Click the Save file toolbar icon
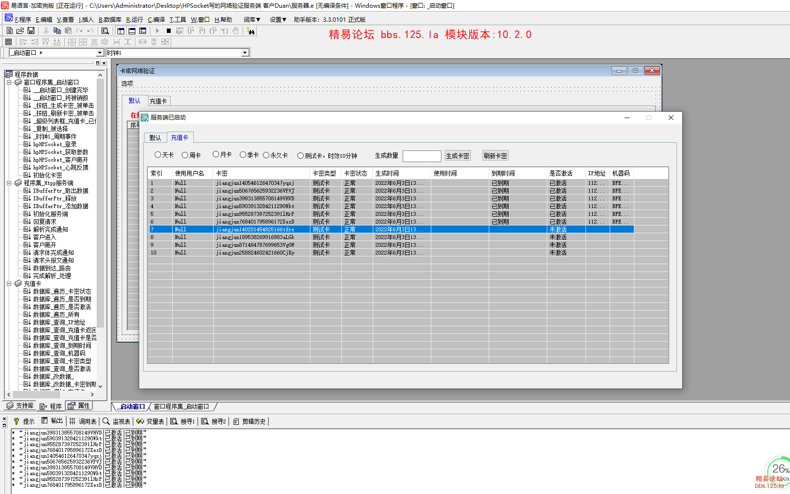The height and width of the screenshot is (494, 790). click(x=31, y=30)
